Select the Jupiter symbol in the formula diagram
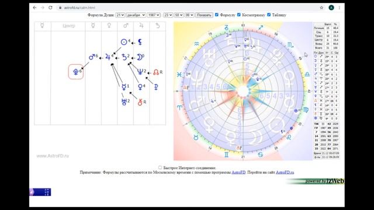The width and height of the screenshot is (374, 210). click(x=108, y=57)
